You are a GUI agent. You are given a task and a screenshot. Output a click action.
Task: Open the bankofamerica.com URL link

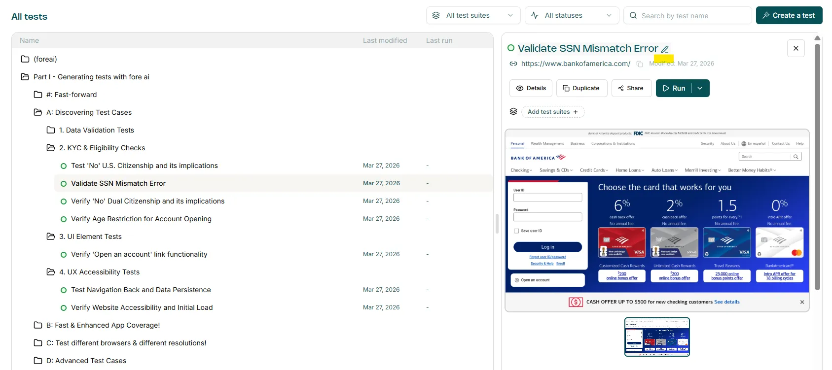pos(576,64)
